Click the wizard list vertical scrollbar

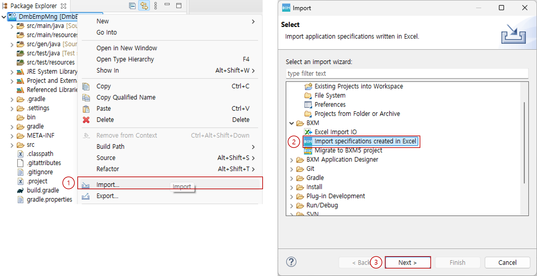pyautogui.click(x=524, y=143)
